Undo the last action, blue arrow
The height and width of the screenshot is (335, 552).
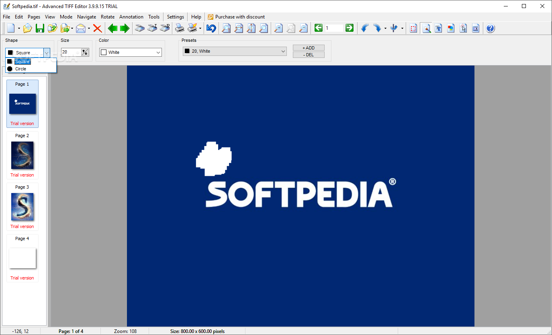point(211,28)
